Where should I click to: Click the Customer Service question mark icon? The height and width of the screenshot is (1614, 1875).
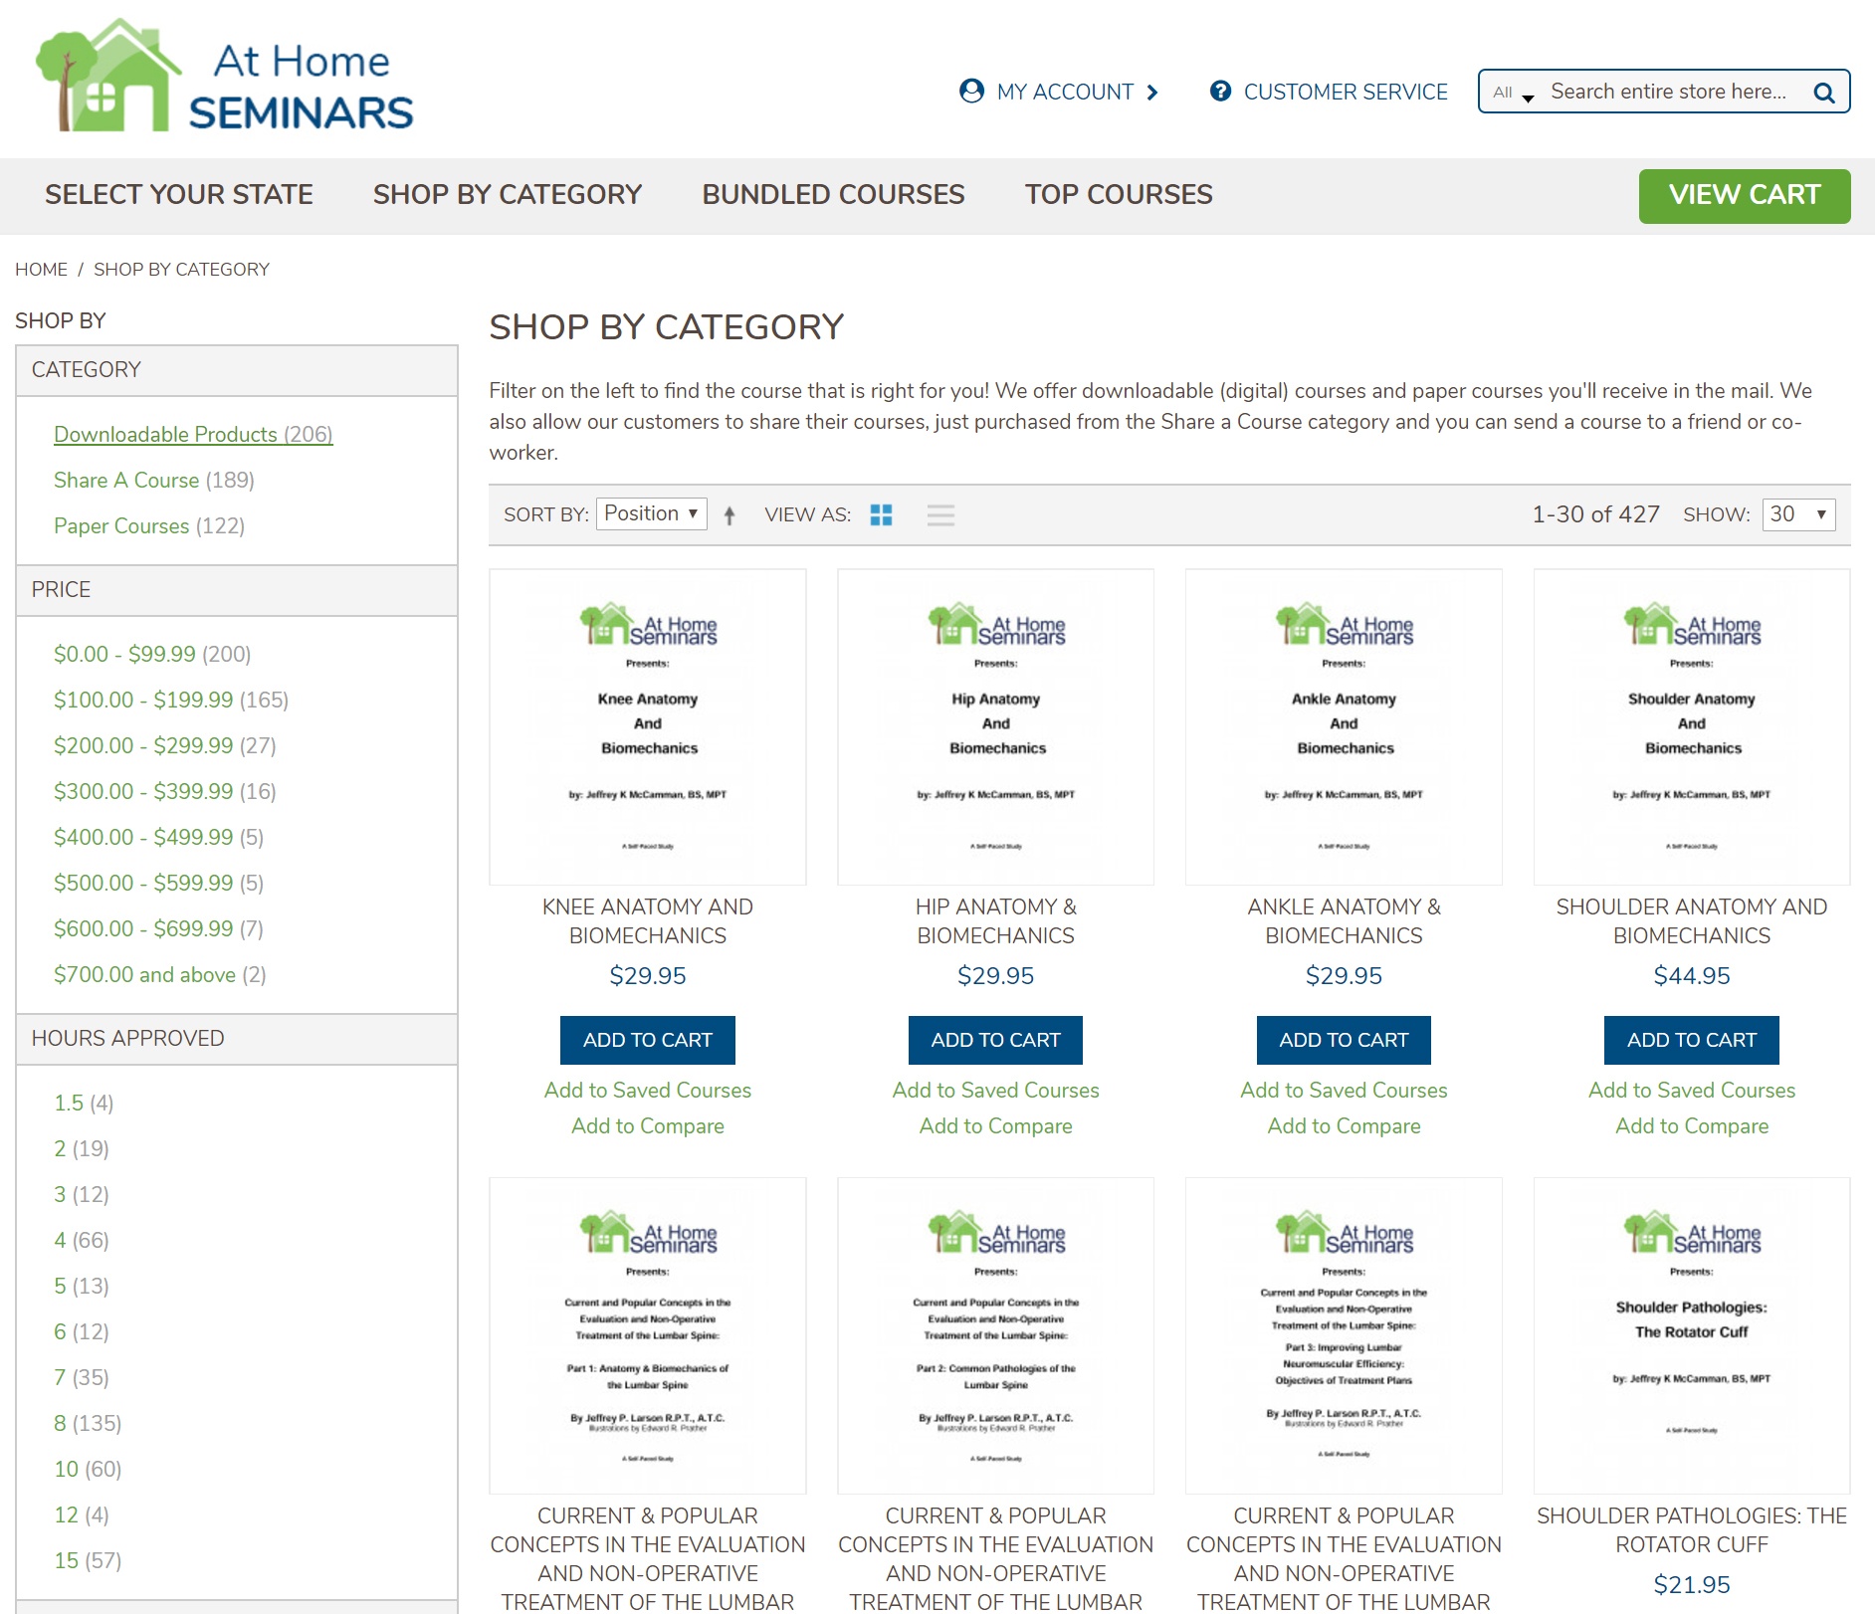(x=1220, y=92)
